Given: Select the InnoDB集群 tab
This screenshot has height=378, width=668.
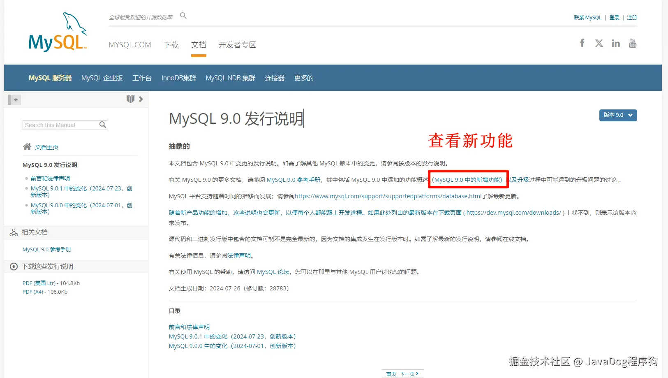Looking at the screenshot, I should click(178, 78).
